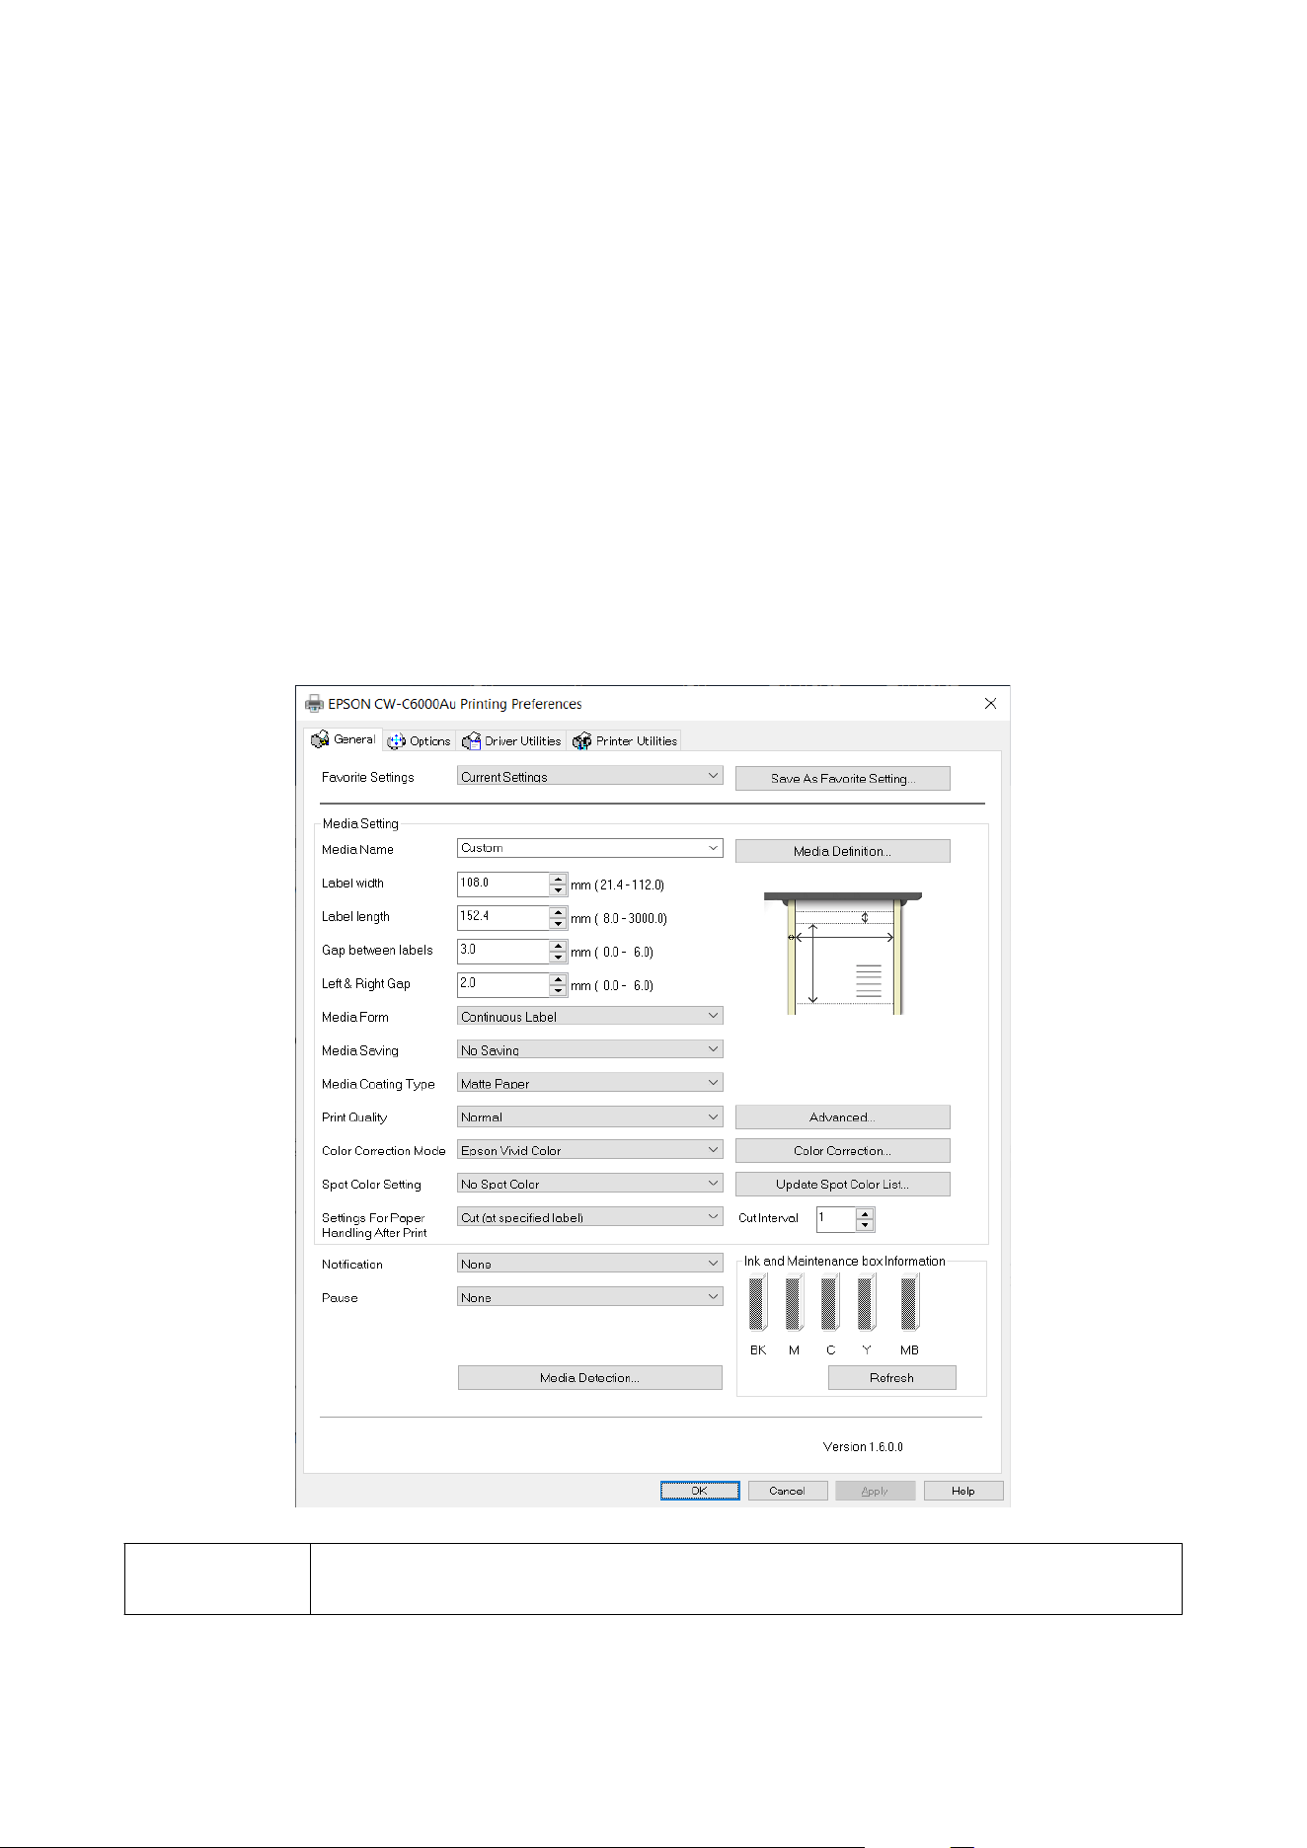1307x1848 pixels.
Task: Increase Gap between labels value
Action: coord(559,945)
